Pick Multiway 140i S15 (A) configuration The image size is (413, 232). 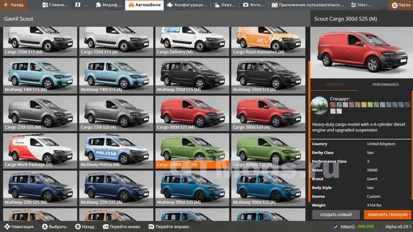tap(116, 76)
